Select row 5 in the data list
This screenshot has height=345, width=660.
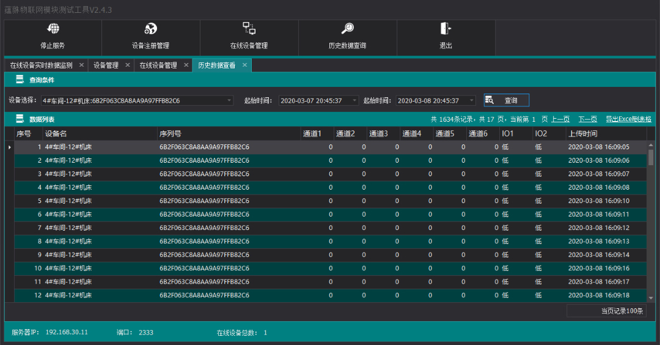(183, 201)
